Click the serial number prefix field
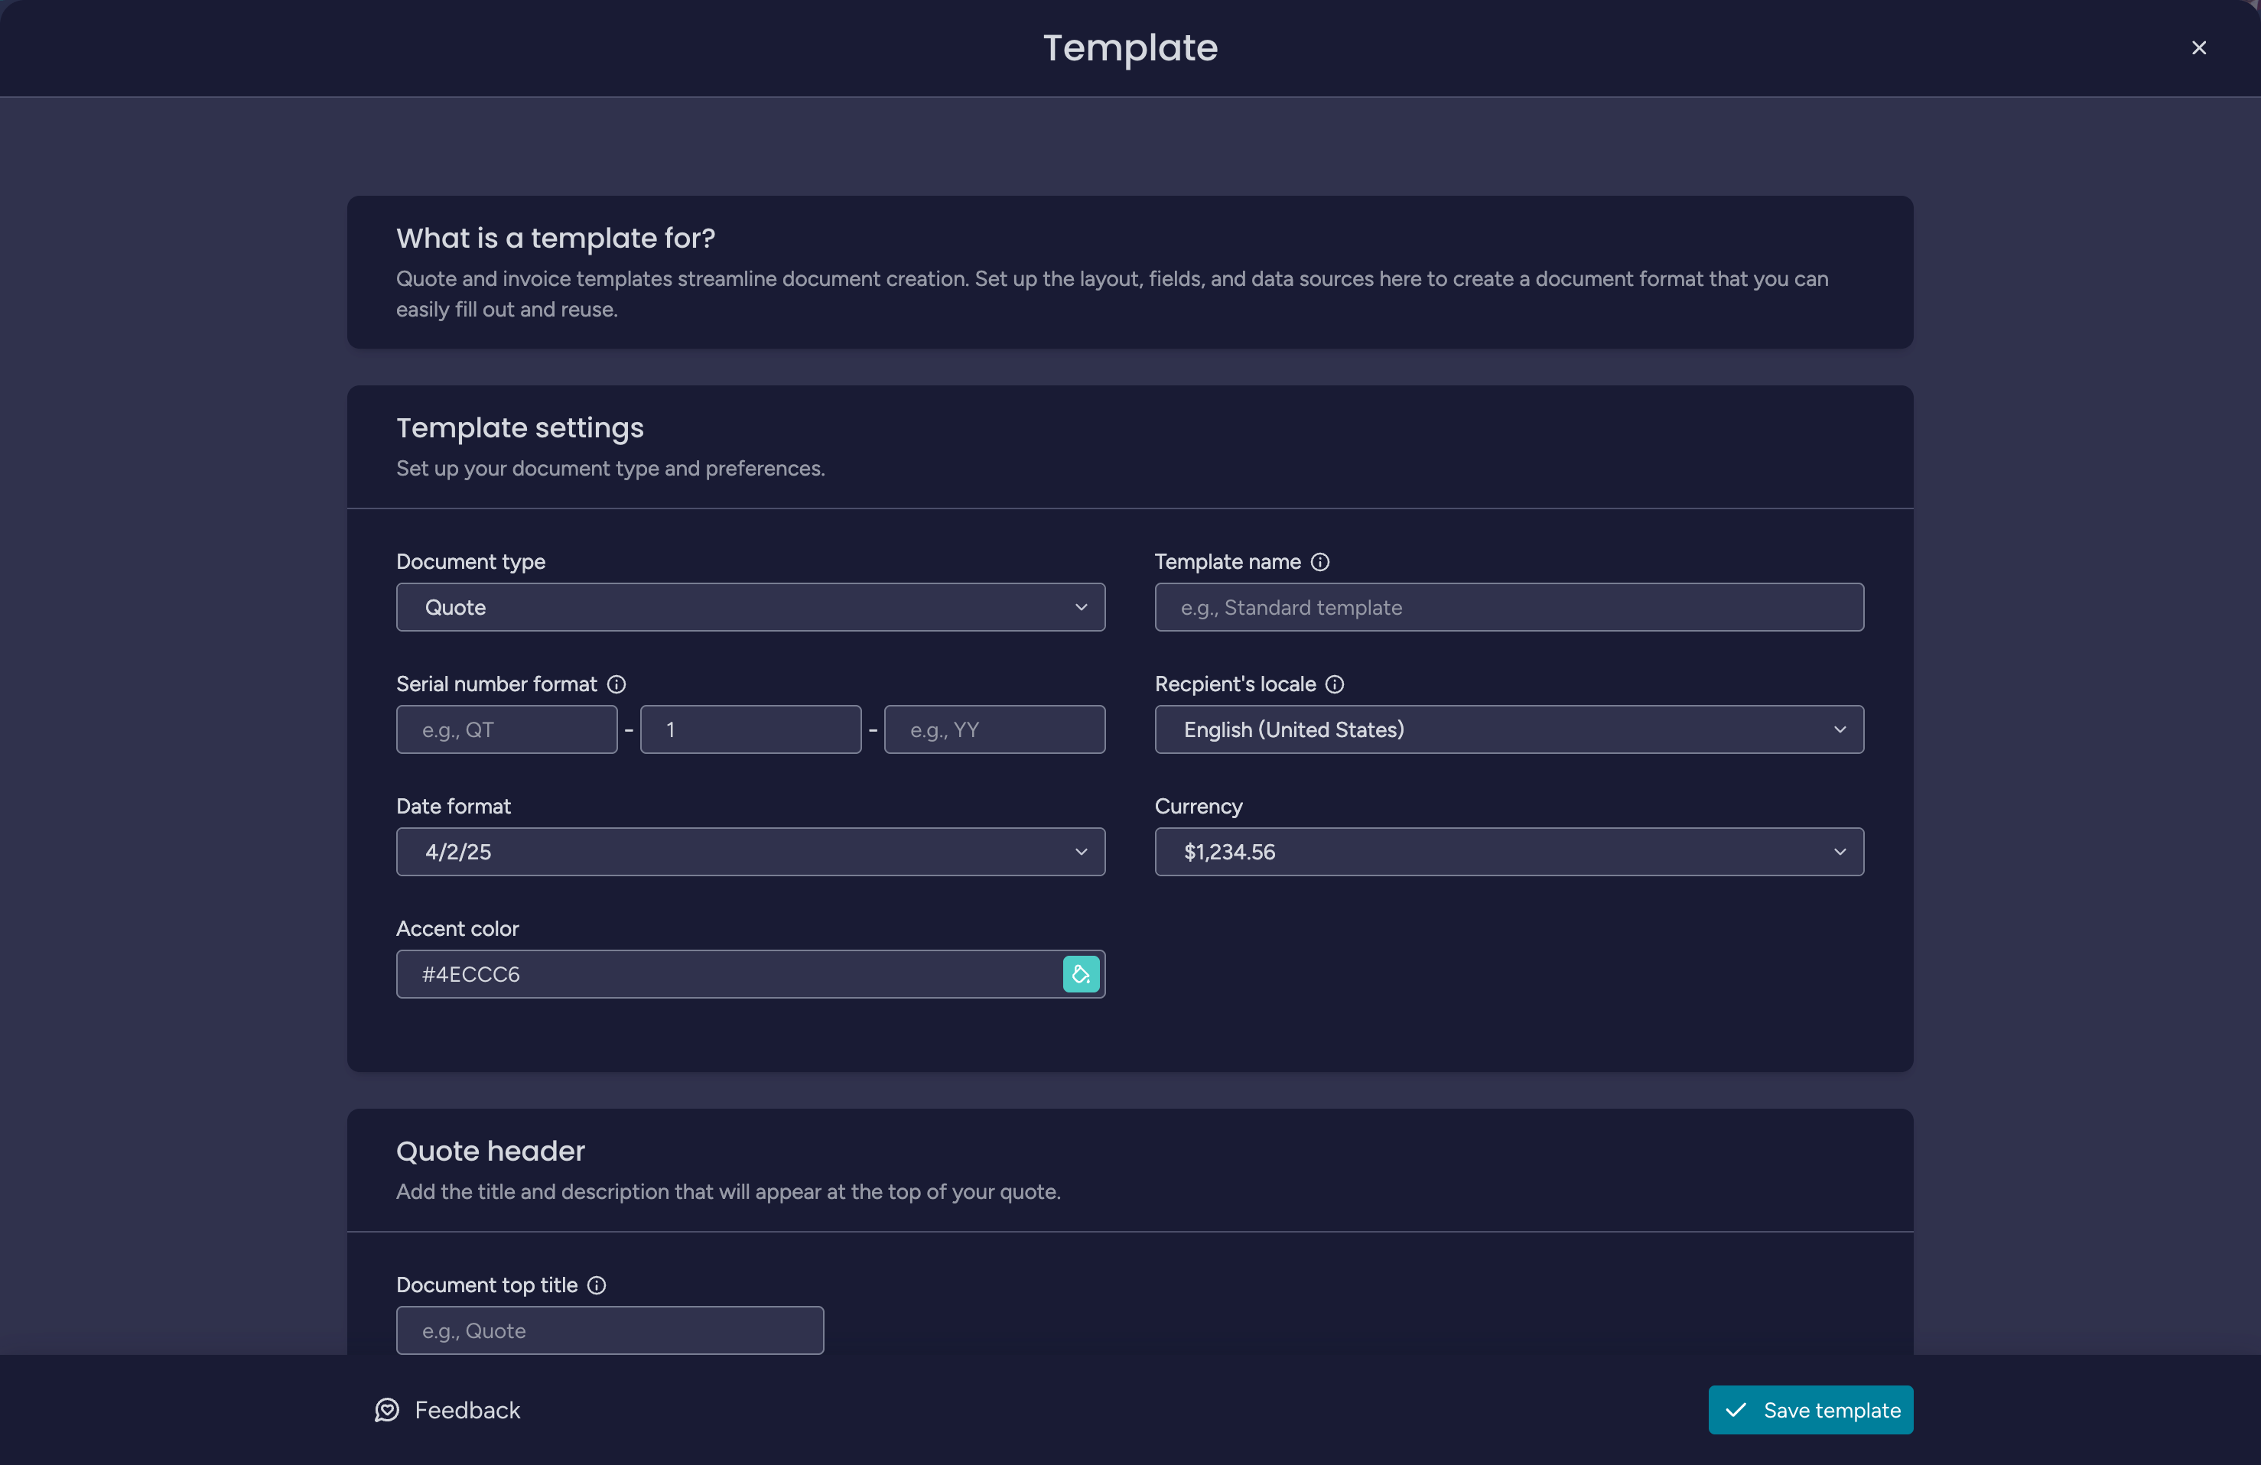2261x1465 pixels. 506,729
